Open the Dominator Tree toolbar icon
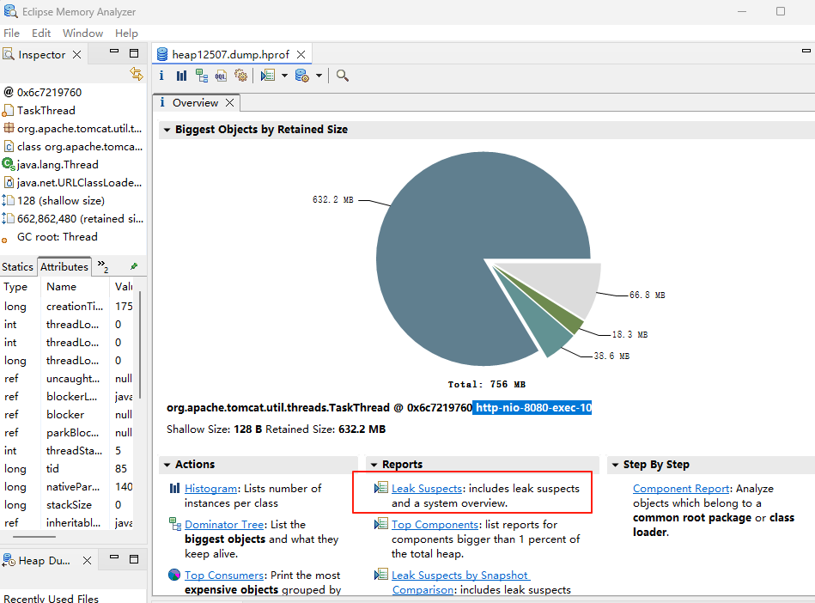815x603 pixels. pos(202,75)
